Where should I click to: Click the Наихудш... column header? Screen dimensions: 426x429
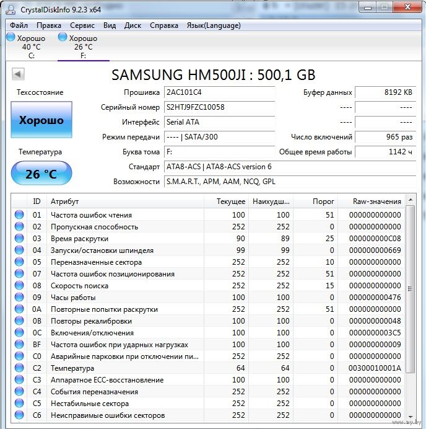click(x=271, y=201)
